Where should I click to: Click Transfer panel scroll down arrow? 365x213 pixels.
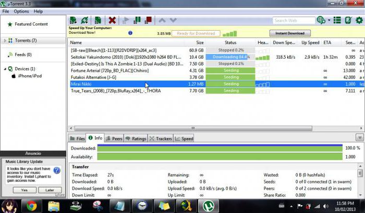tap(360, 195)
